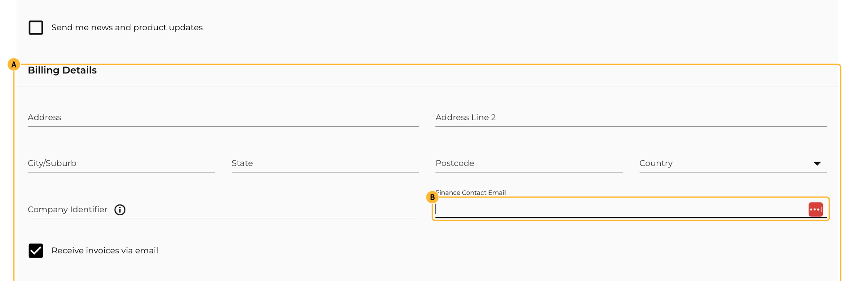Uncheck the Receive invoices via email checkbox
Viewport: 854px width, 281px height.
tap(36, 251)
